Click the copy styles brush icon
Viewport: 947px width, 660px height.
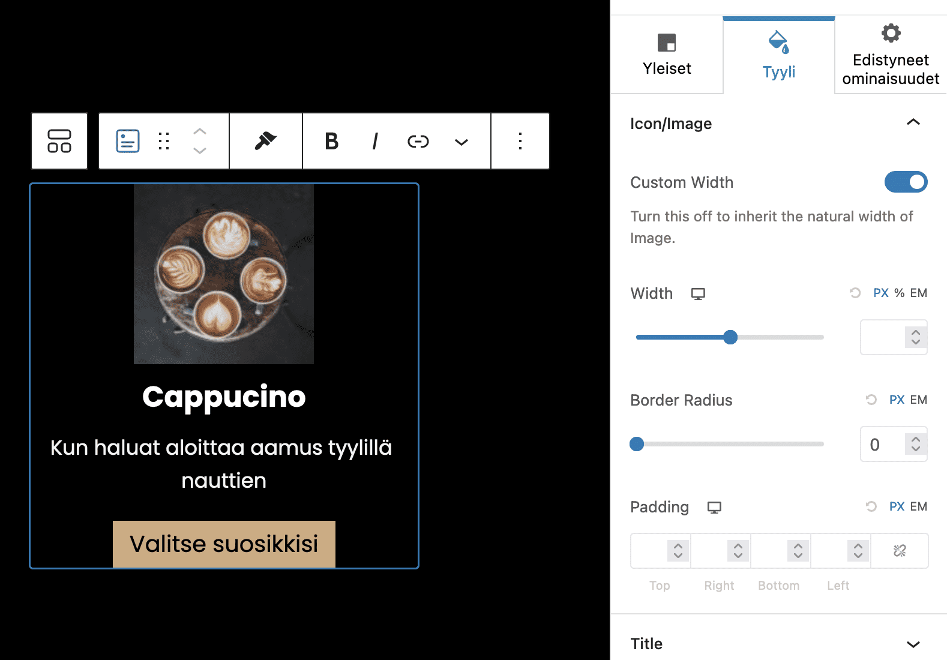tap(266, 142)
